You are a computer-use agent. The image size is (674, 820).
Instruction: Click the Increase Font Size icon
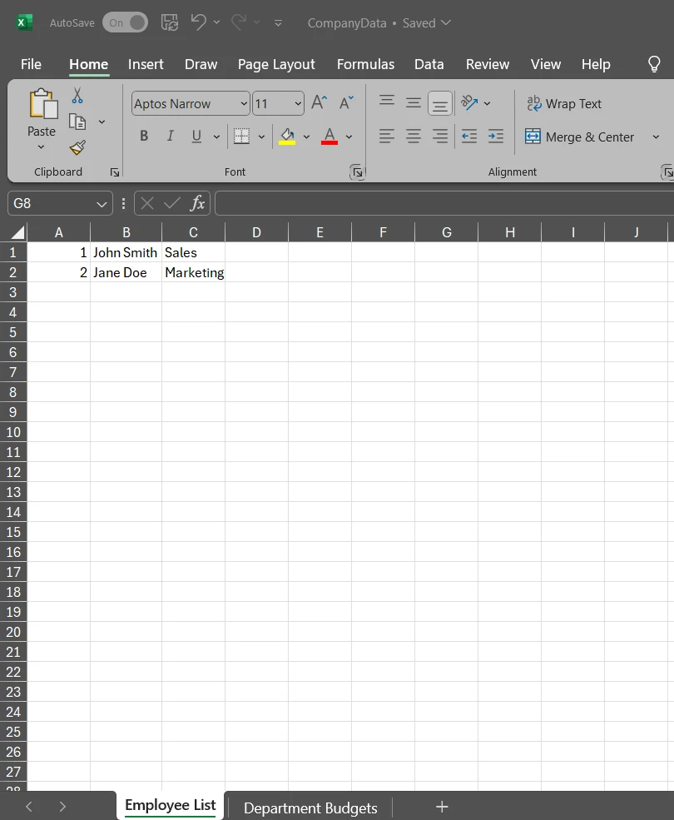click(319, 103)
